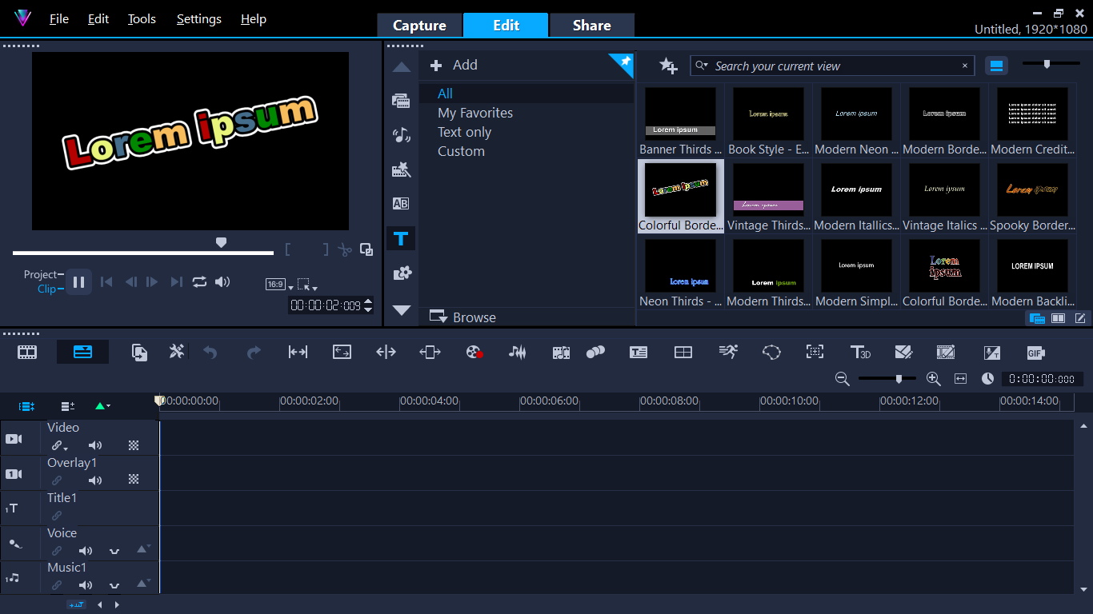
Task: Open the GIF creator tool
Action: click(x=1035, y=353)
